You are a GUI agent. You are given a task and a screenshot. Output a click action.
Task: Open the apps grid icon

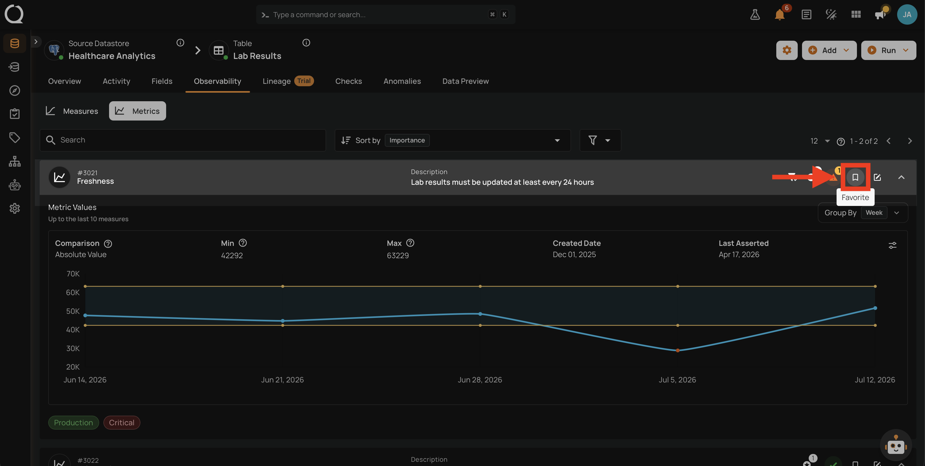tap(856, 15)
